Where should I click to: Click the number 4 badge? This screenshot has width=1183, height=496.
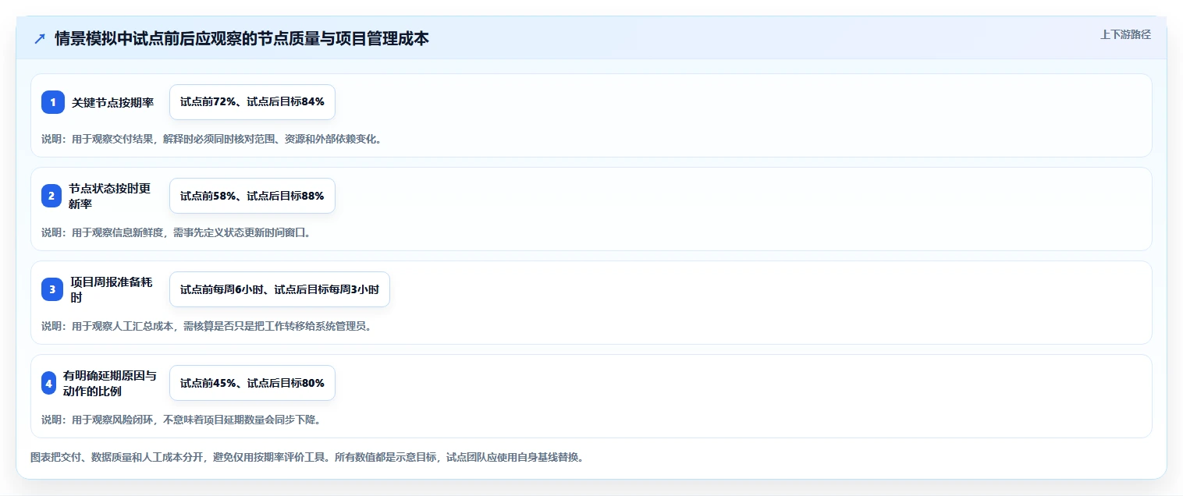click(x=48, y=383)
